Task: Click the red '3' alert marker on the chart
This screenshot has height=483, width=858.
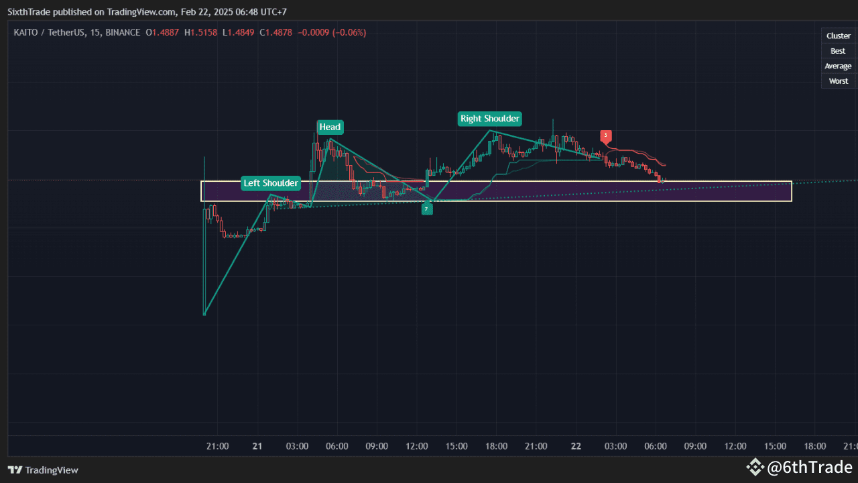Action: click(606, 136)
